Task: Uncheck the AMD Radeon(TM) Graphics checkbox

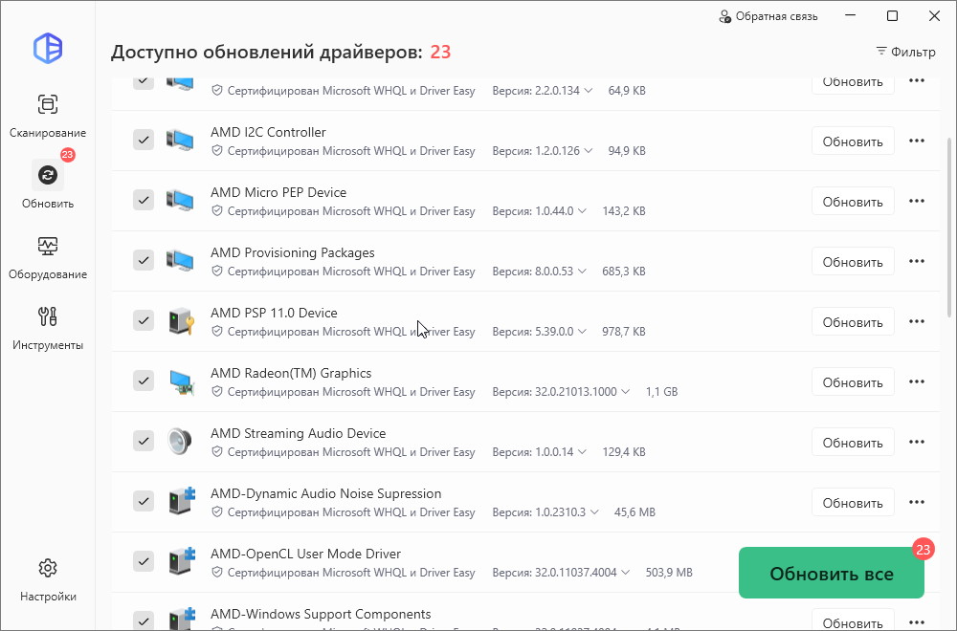Action: tap(144, 381)
